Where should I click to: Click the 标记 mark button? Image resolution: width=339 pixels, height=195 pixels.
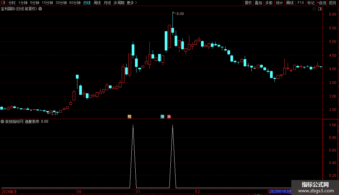click(311, 3)
